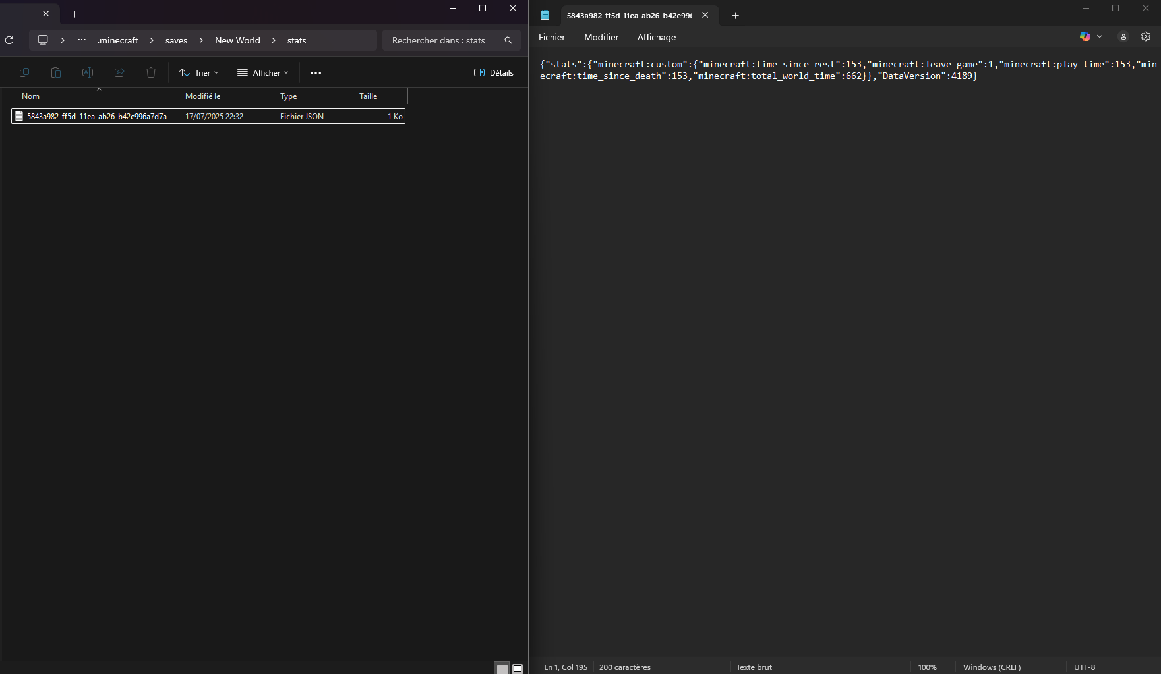Screen dimensions: 1161x674
Task: Switch to large thumbnails view icon in Explorer status bar
Action: click(518, 668)
